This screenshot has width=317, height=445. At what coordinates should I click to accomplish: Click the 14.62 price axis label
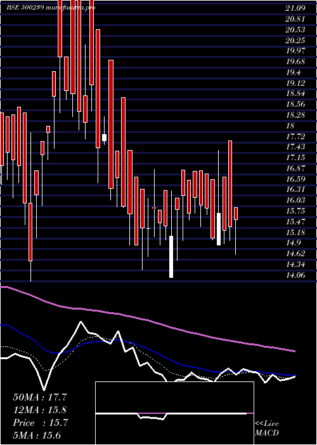point(295,254)
